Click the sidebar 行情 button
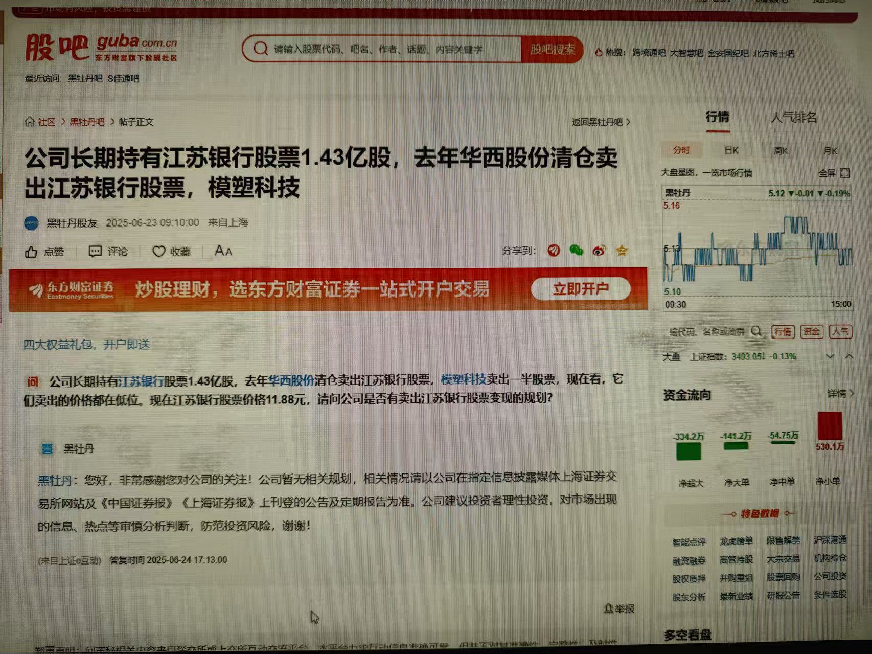Screen dimensions: 872x654 coord(783,332)
